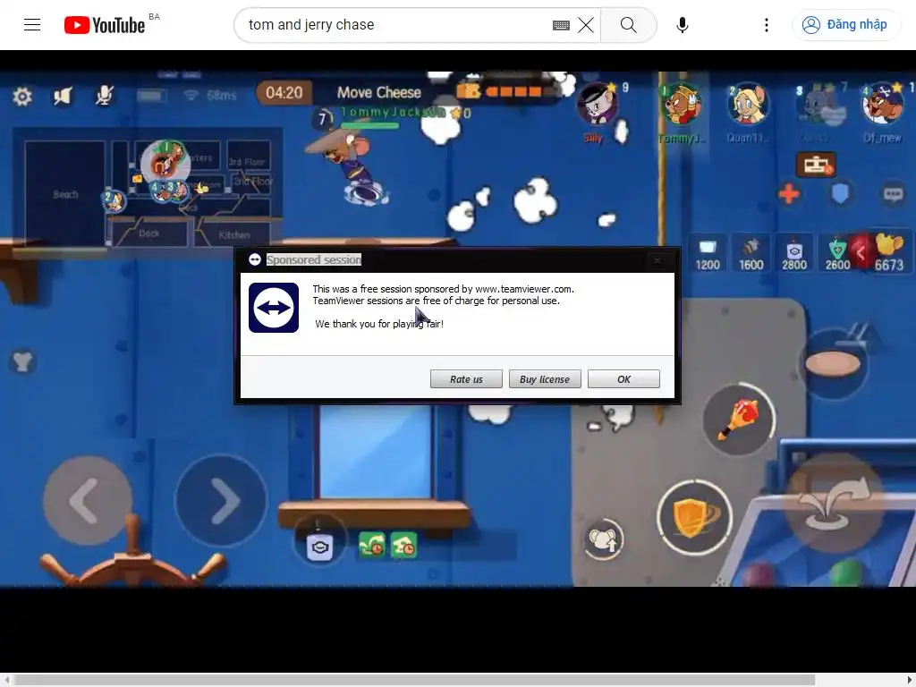Click the Đăng nhập sign-in button
This screenshot has height=687, width=916.
[844, 24]
